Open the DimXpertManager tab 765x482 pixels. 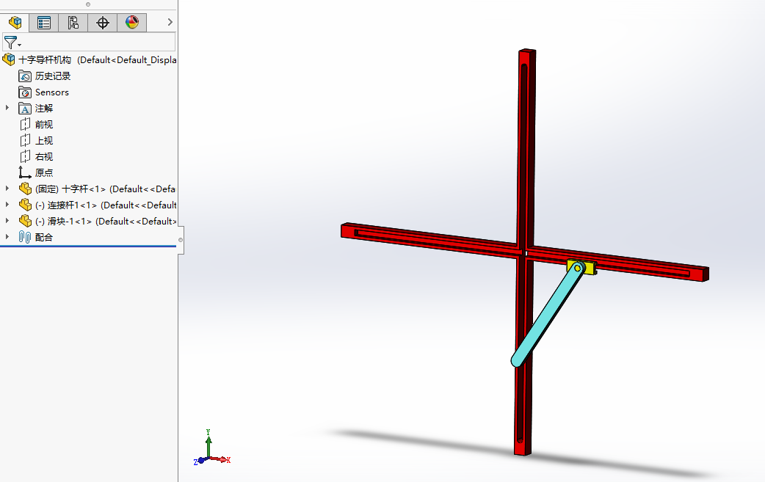103,23
